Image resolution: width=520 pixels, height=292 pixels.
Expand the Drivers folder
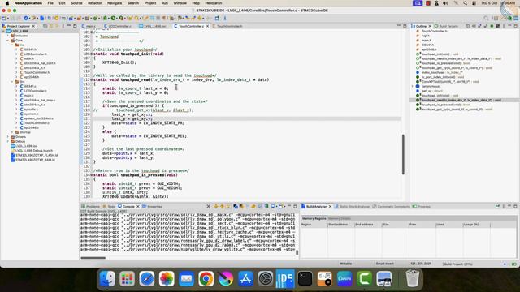point(8,137)
